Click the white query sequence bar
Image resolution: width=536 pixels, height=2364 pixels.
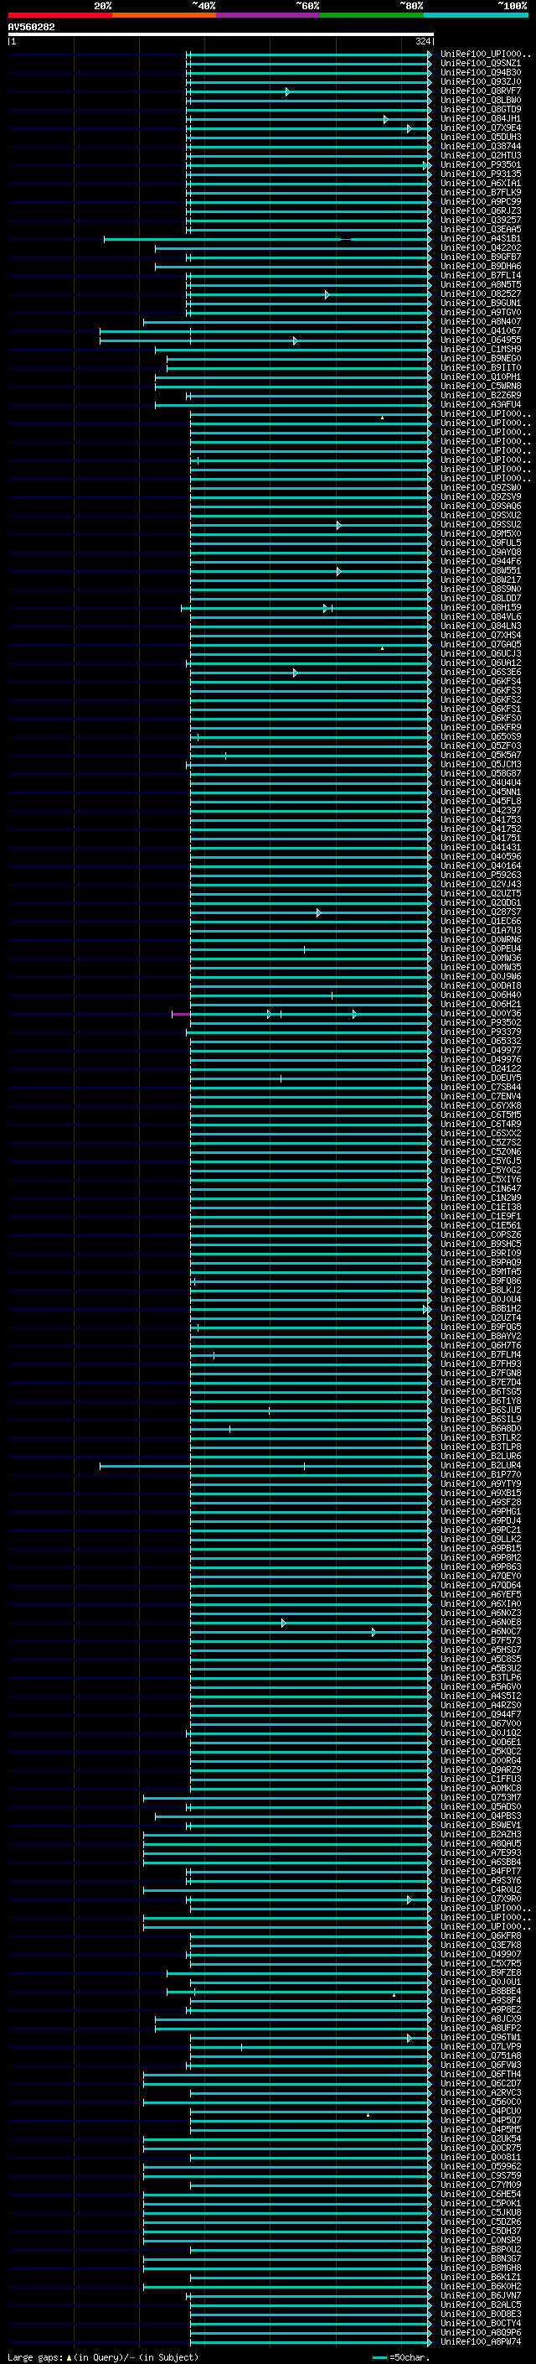click(x=221, y=34)
